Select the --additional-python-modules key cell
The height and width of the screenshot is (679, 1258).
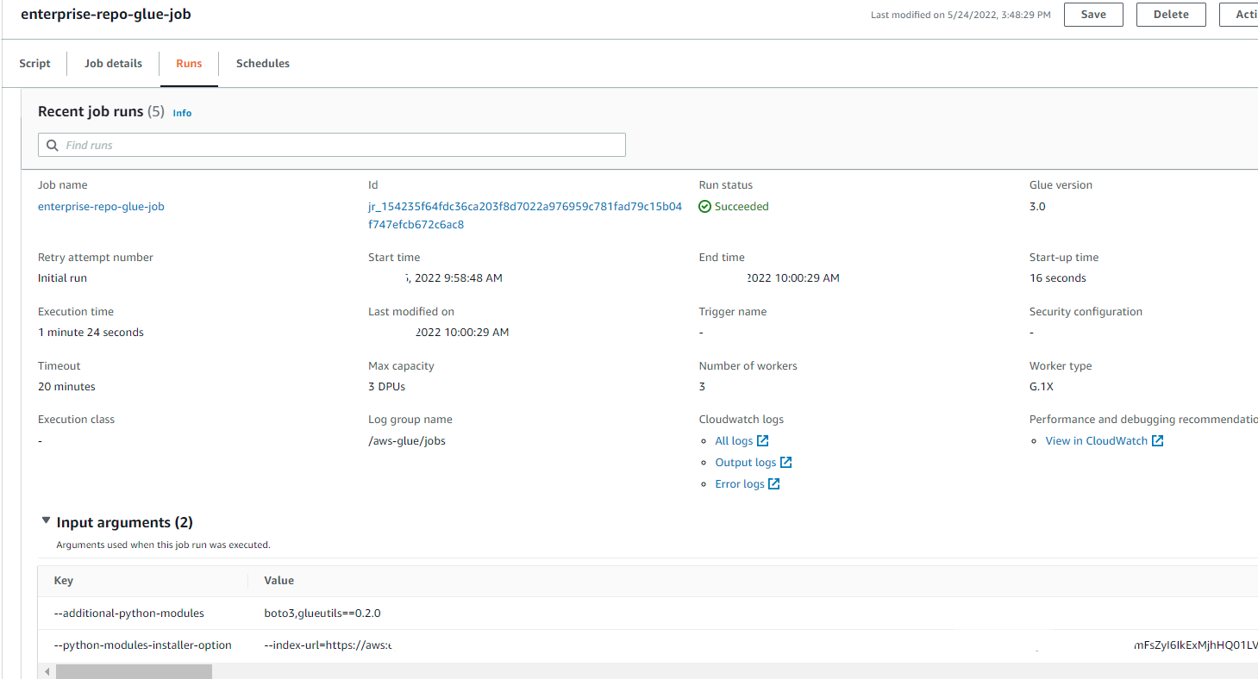pyautogui.click(x=129, y=614)
